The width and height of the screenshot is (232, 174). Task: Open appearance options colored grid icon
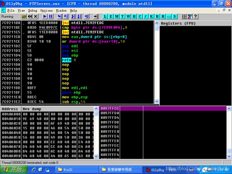tap(190, 16)
